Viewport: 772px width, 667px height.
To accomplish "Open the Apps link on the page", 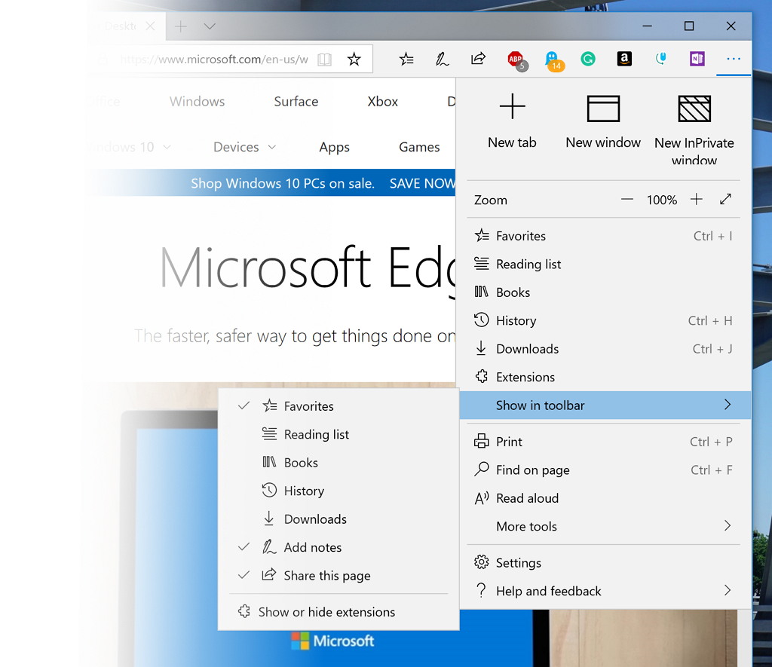I will tap(334, 147).
